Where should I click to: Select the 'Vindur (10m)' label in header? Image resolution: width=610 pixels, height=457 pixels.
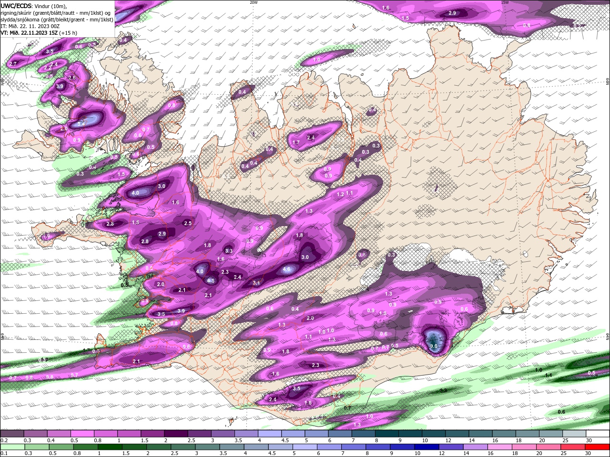pyautogui.click(x=51, y=6)
